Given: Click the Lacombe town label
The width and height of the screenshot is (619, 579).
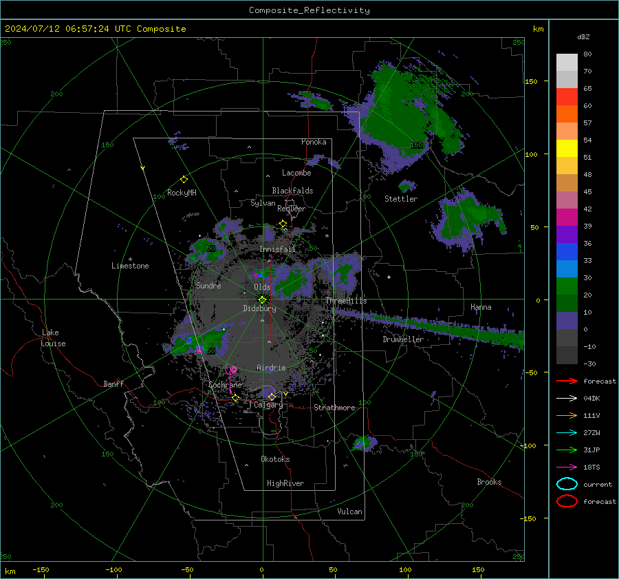Looking at the screenshot, I should pos(296,173).
